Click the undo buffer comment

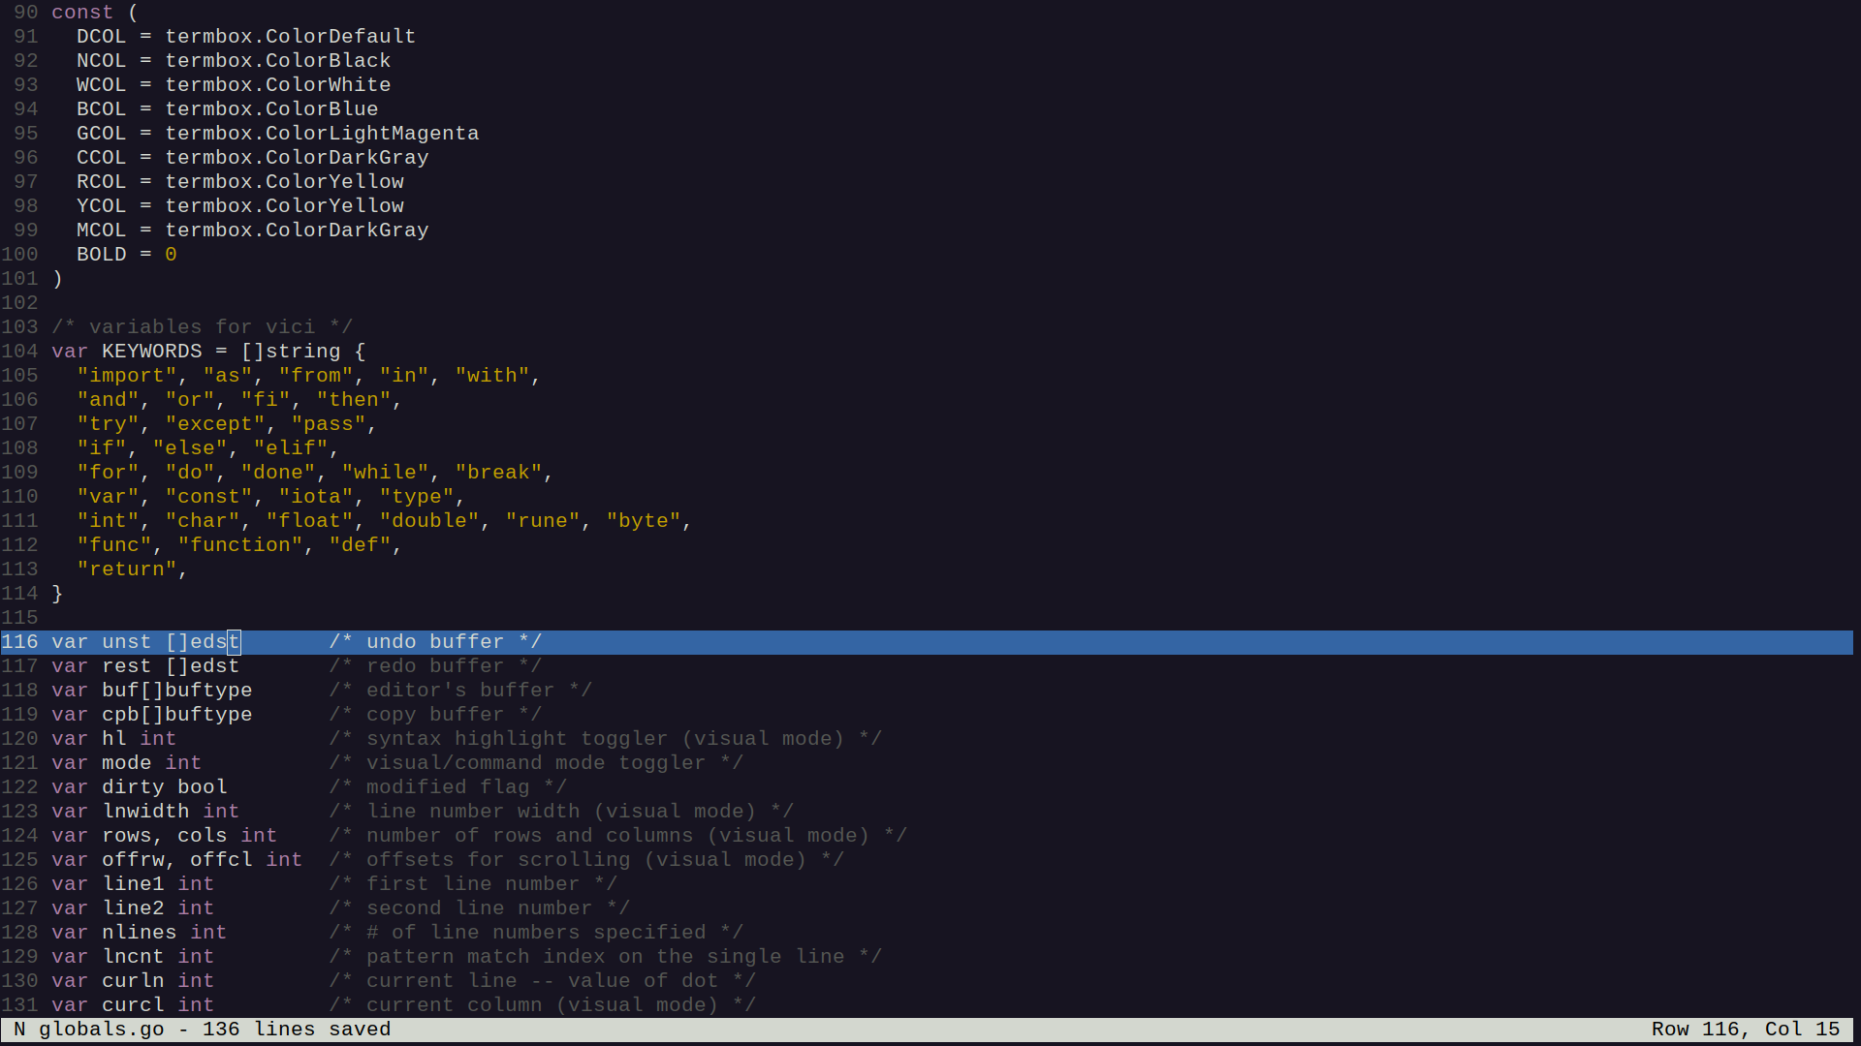434,642
